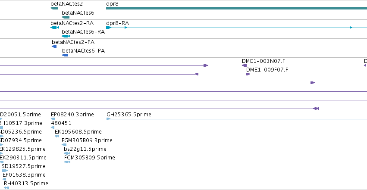Select the betaNACtes6 gene feature bar
The image size is (367, 190).
66,17
